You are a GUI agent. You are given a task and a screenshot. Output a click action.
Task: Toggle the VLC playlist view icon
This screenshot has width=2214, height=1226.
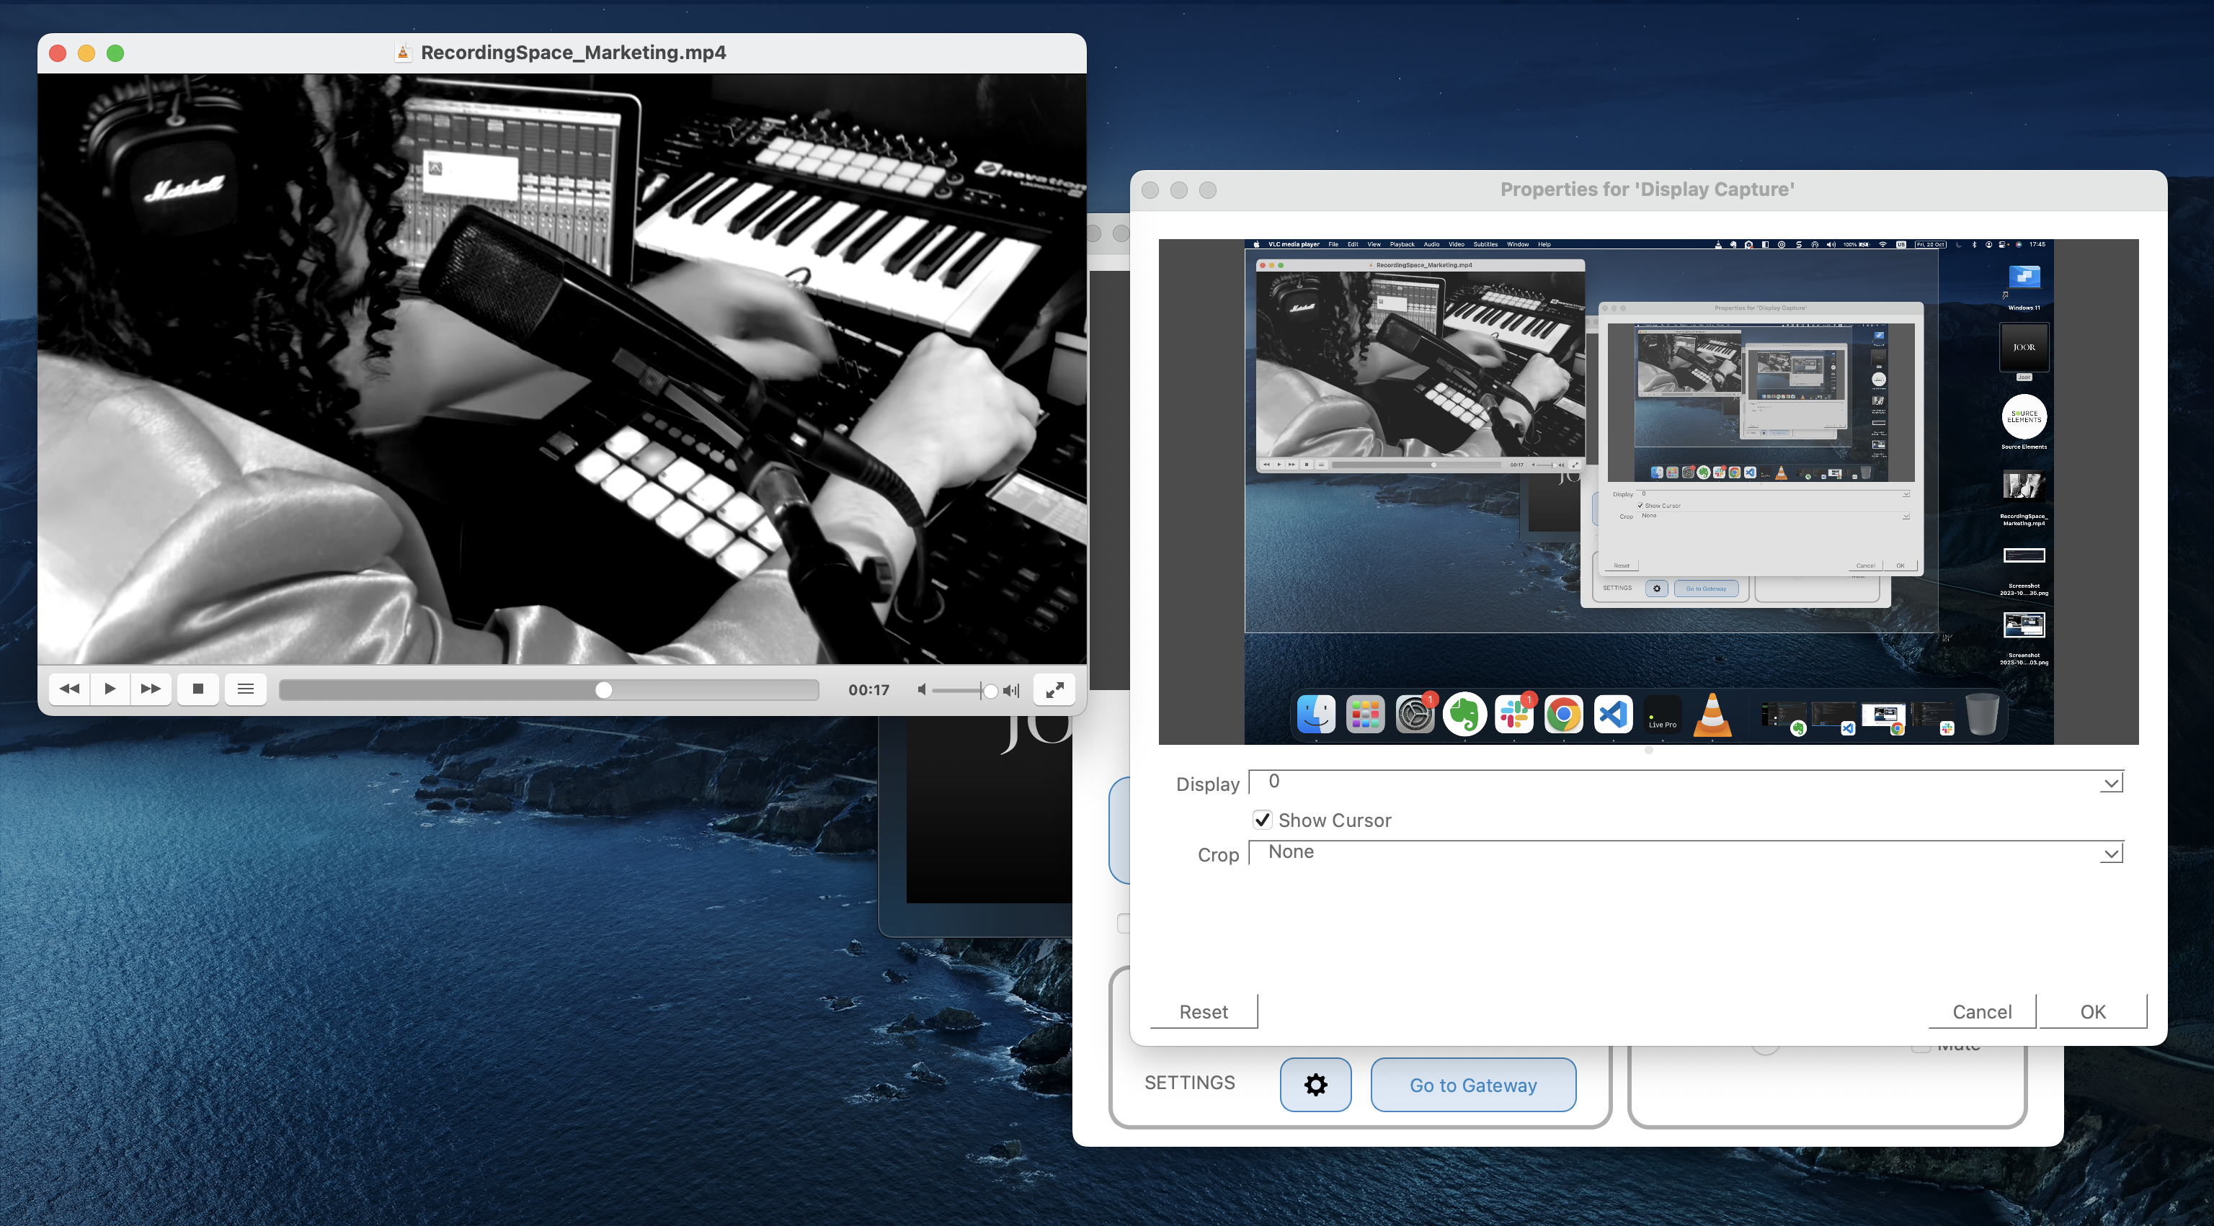click(x=245, y=689)
